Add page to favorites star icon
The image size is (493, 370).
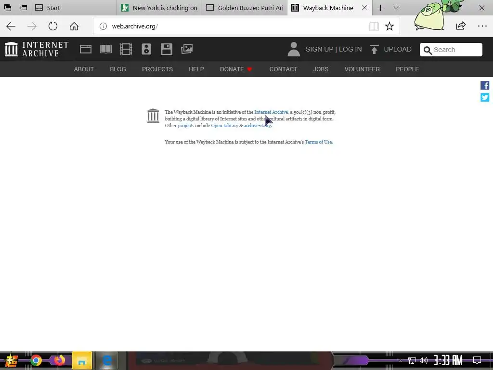pyautogui.click(x=389, y=26)
